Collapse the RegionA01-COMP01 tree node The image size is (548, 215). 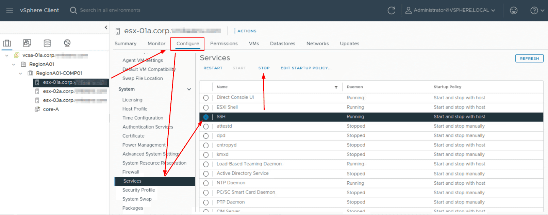20,73
